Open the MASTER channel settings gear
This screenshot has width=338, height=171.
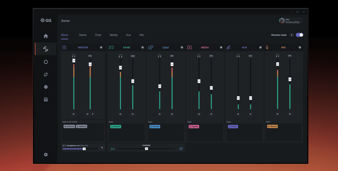101,47
